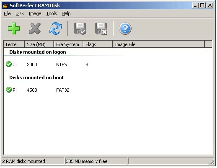
Task: Click the 2000 size value
Action: (32, 65)
